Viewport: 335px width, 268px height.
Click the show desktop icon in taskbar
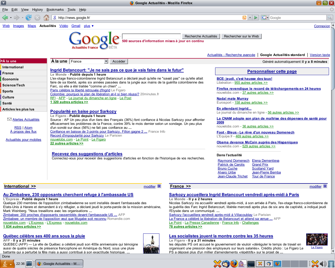29,264
